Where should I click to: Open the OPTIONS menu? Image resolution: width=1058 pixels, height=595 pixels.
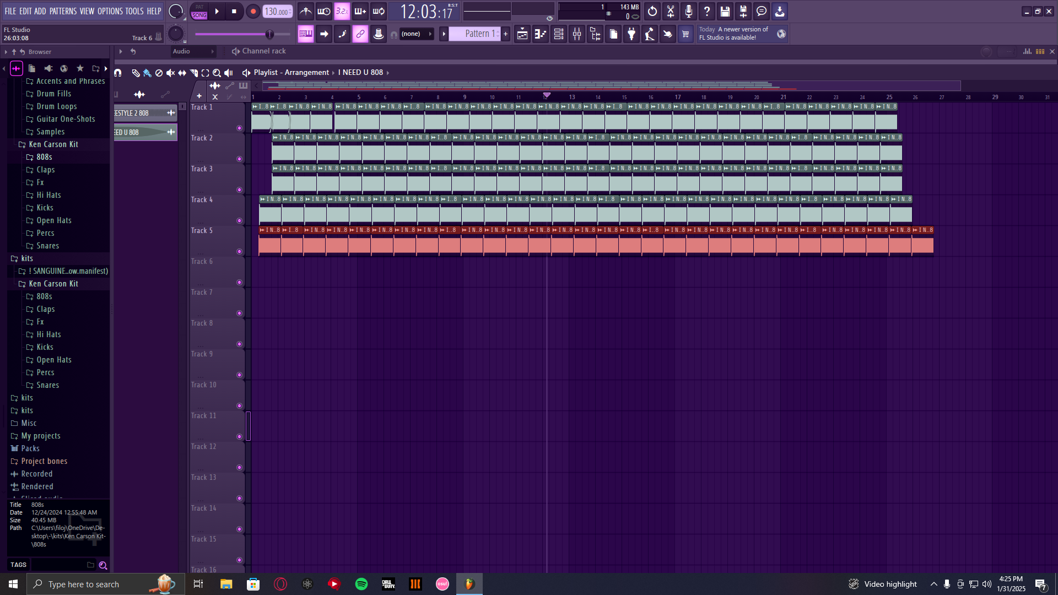[x=110, y=11]
